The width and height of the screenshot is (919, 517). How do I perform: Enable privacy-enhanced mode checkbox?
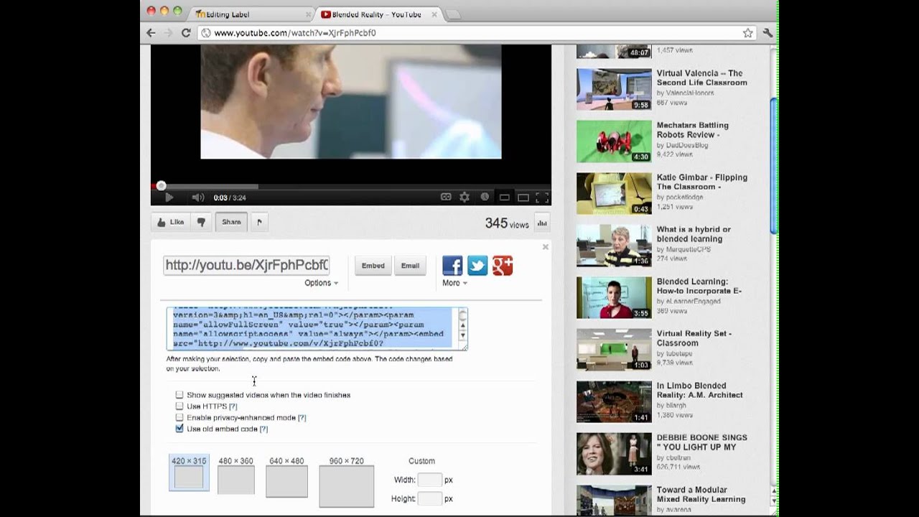(179, 417)
